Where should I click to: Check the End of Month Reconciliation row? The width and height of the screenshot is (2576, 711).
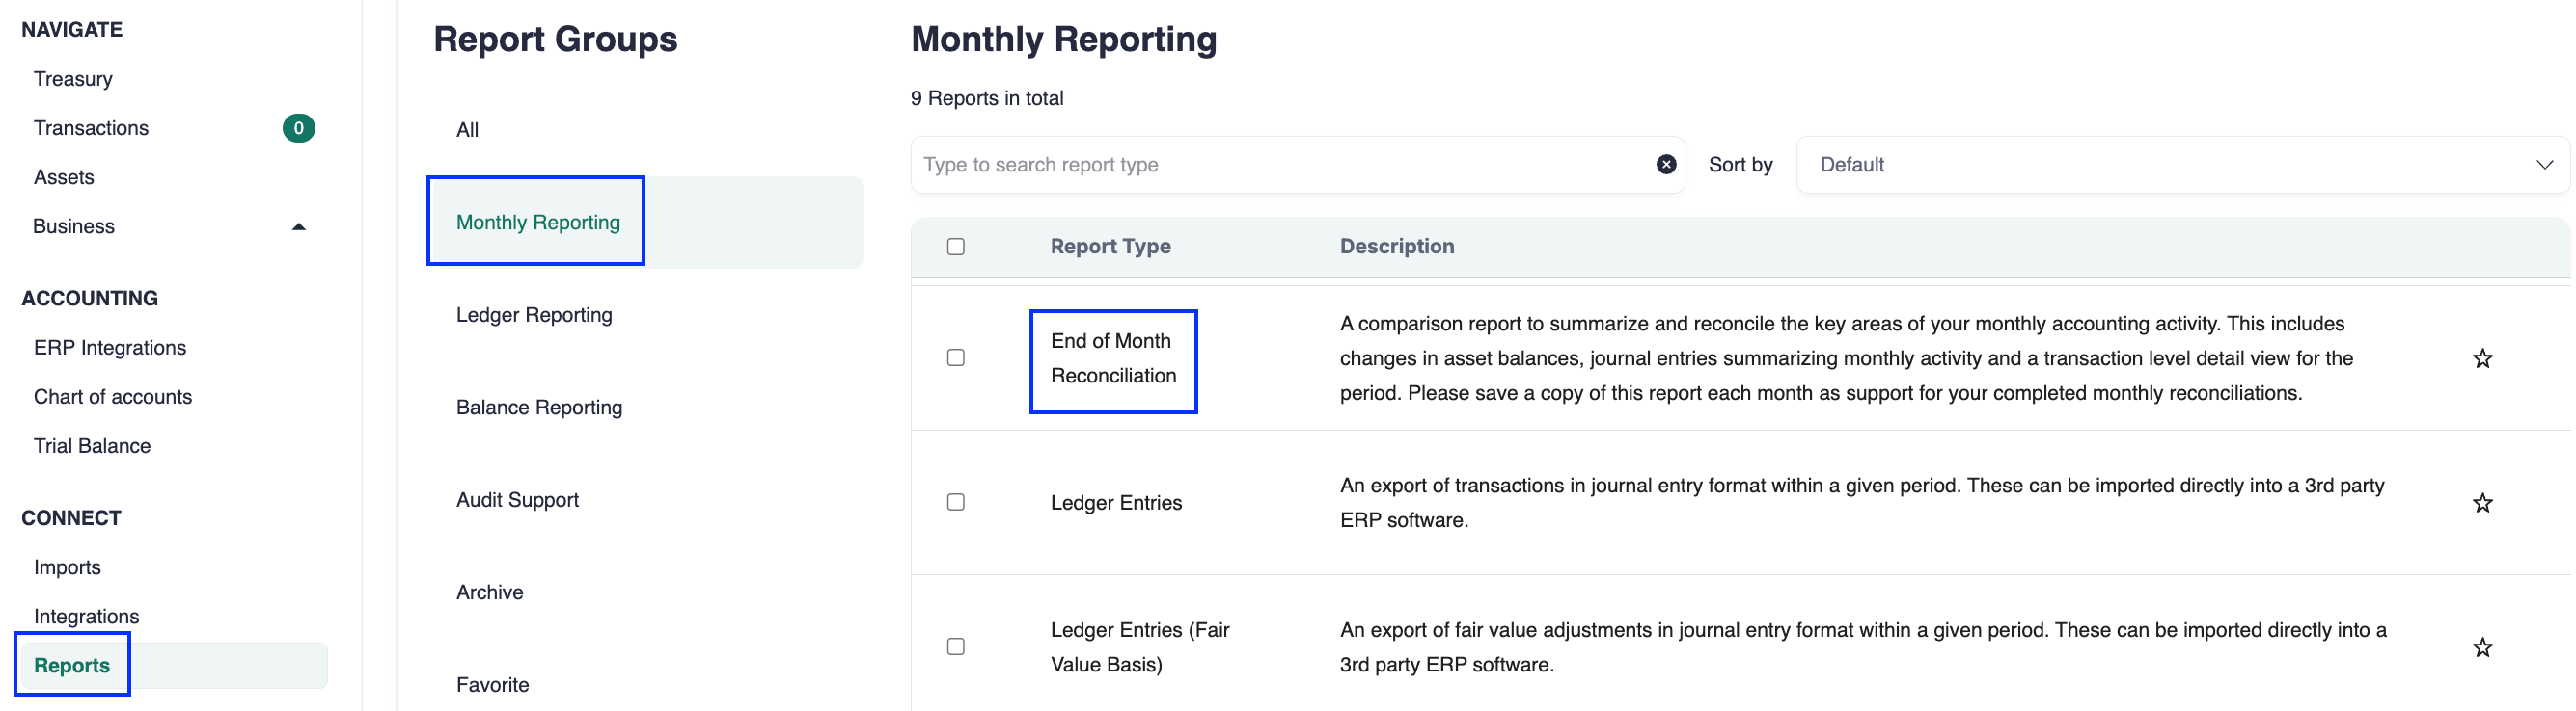click(956, 357)
